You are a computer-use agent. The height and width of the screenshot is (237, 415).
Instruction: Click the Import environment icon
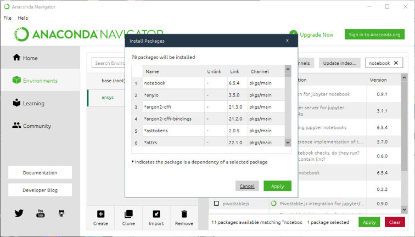(156, 214)
